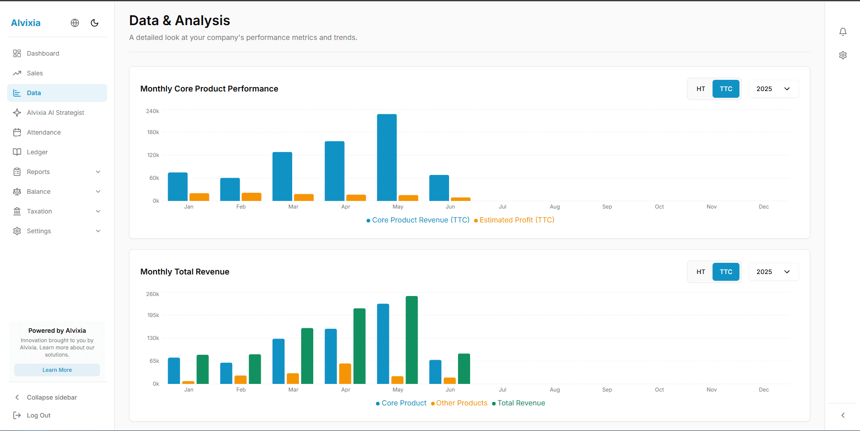
Task: Click the Learn More button
Action: [x=57, y=370]
